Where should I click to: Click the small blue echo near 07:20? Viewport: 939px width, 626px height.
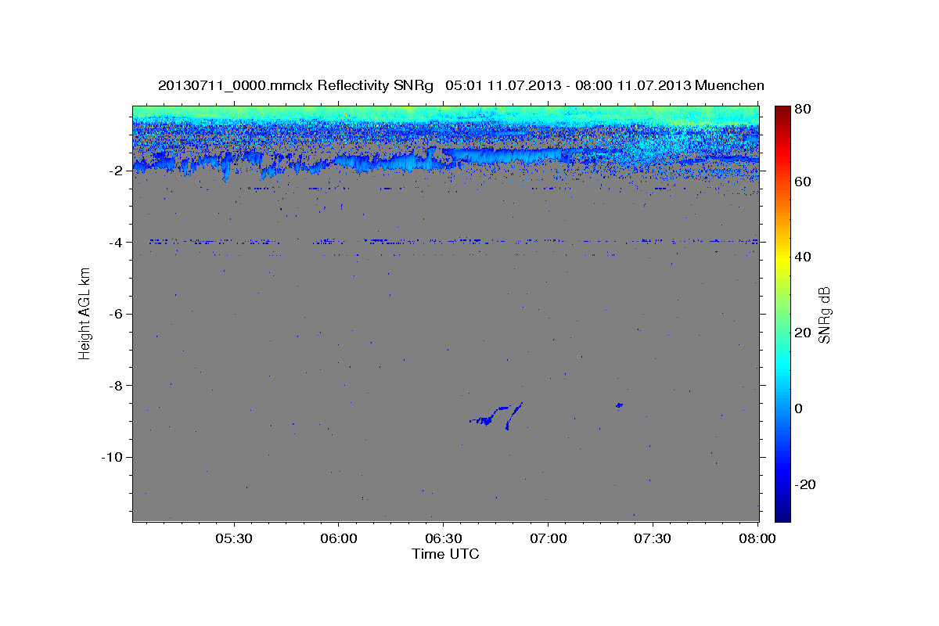(x=619, y=405)
